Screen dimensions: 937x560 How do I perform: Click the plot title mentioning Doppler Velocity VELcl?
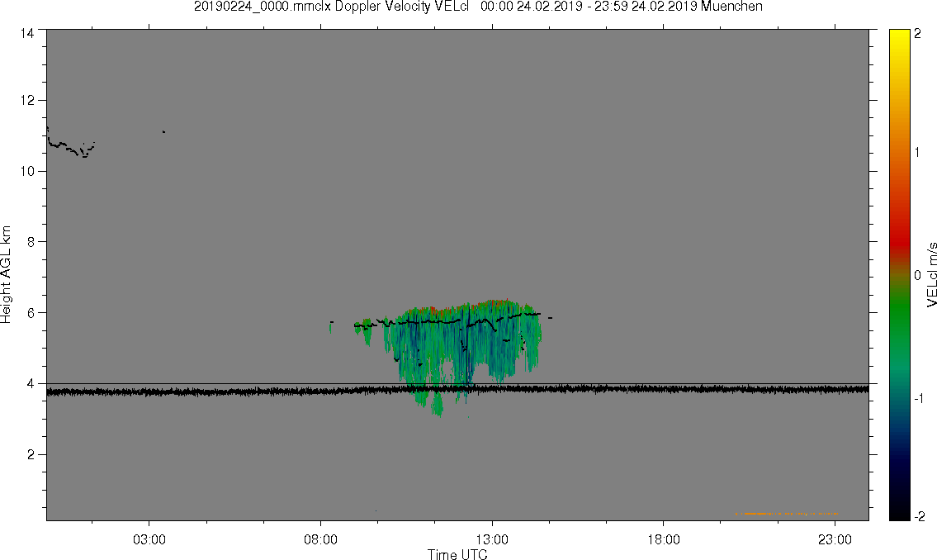pyautogui.click(x=478, y=7)
